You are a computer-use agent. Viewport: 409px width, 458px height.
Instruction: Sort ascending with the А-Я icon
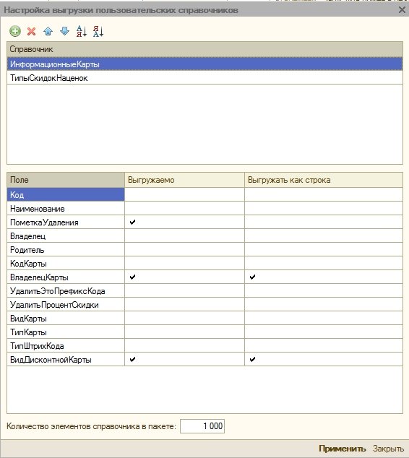82,31
